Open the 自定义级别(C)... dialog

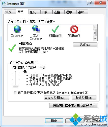[x=57, y=98]
